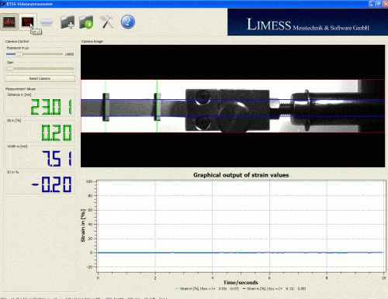The height and width of the screenshot is (299, 388).
Task: Click the SET L0 toolbar icon
Action: tap(28, 22)
